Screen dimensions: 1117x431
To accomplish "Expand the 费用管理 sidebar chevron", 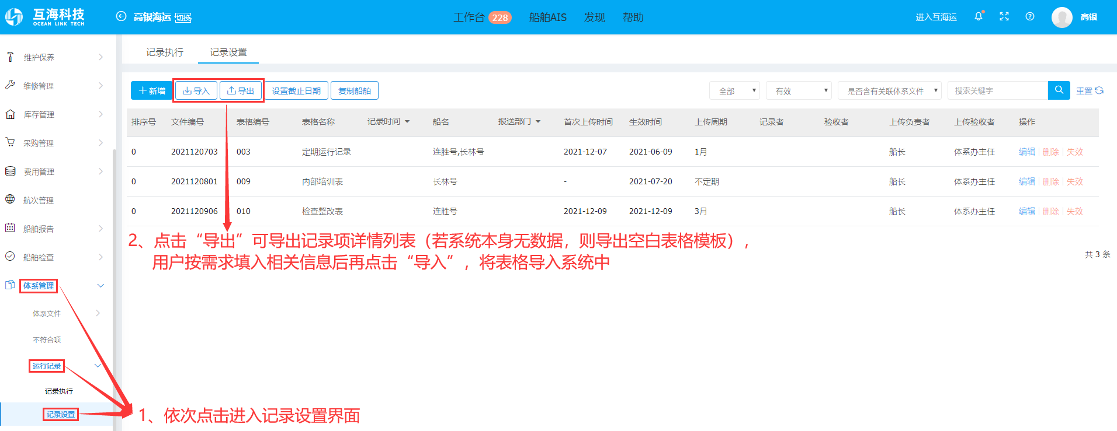I will coord(100,171).
